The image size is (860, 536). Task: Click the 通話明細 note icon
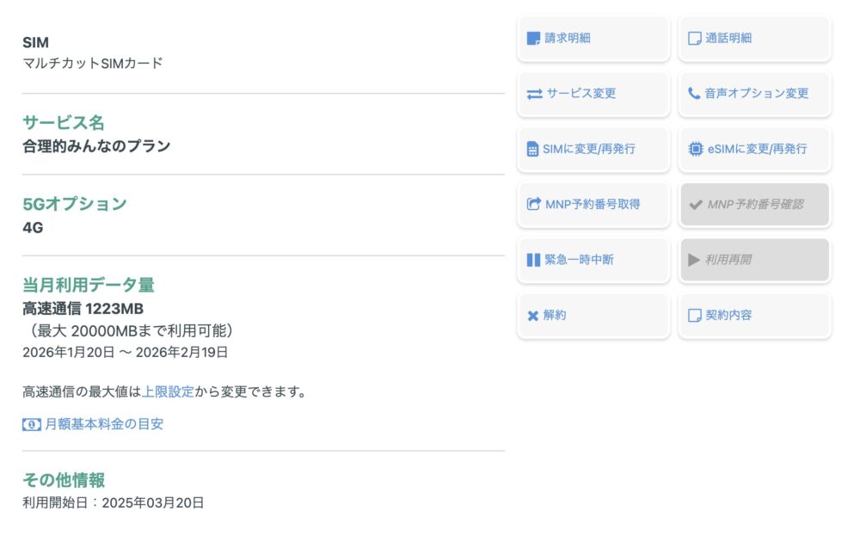[x=695, y=39]
